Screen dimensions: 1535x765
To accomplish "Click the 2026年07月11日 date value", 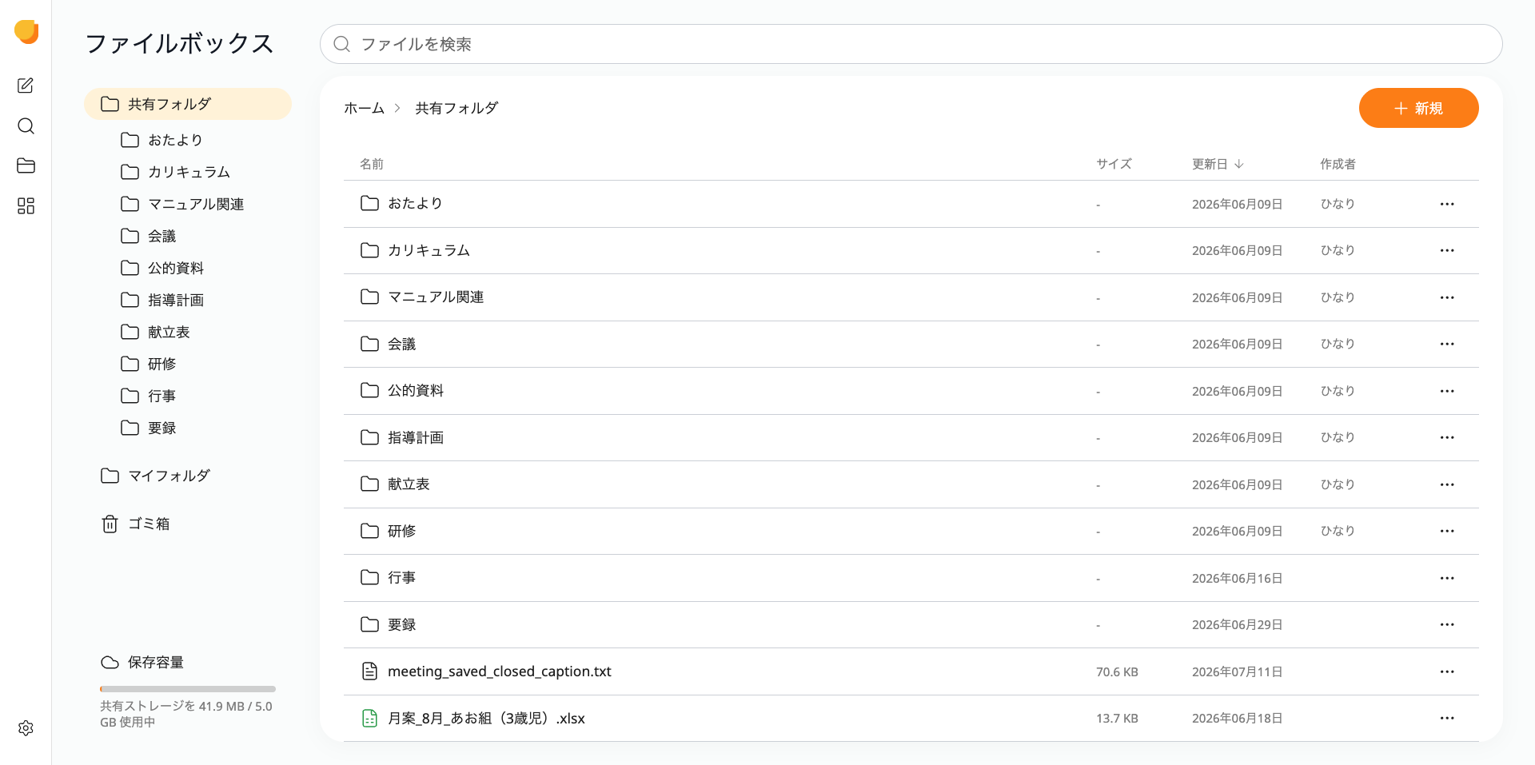I will [x=1237, y=672].
